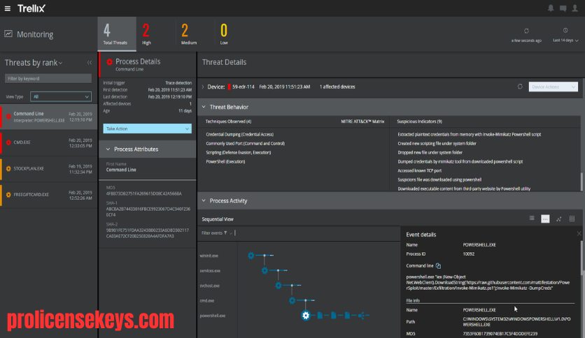Refresh data with the top refresh icon

click(526, 31)
